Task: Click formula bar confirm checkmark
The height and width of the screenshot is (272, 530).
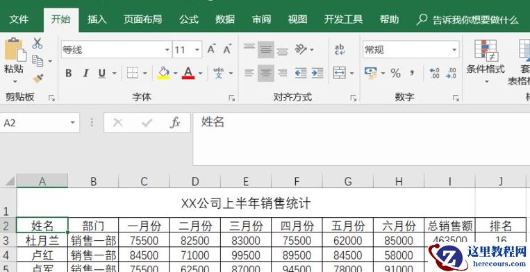Action: 147,123
